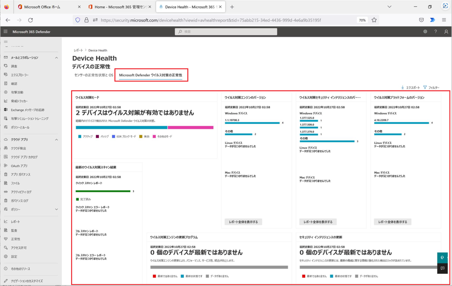Show full security intelligence version report
Image resolution: width=452 pixels, height=286 pixels.
tap(318, 222)
